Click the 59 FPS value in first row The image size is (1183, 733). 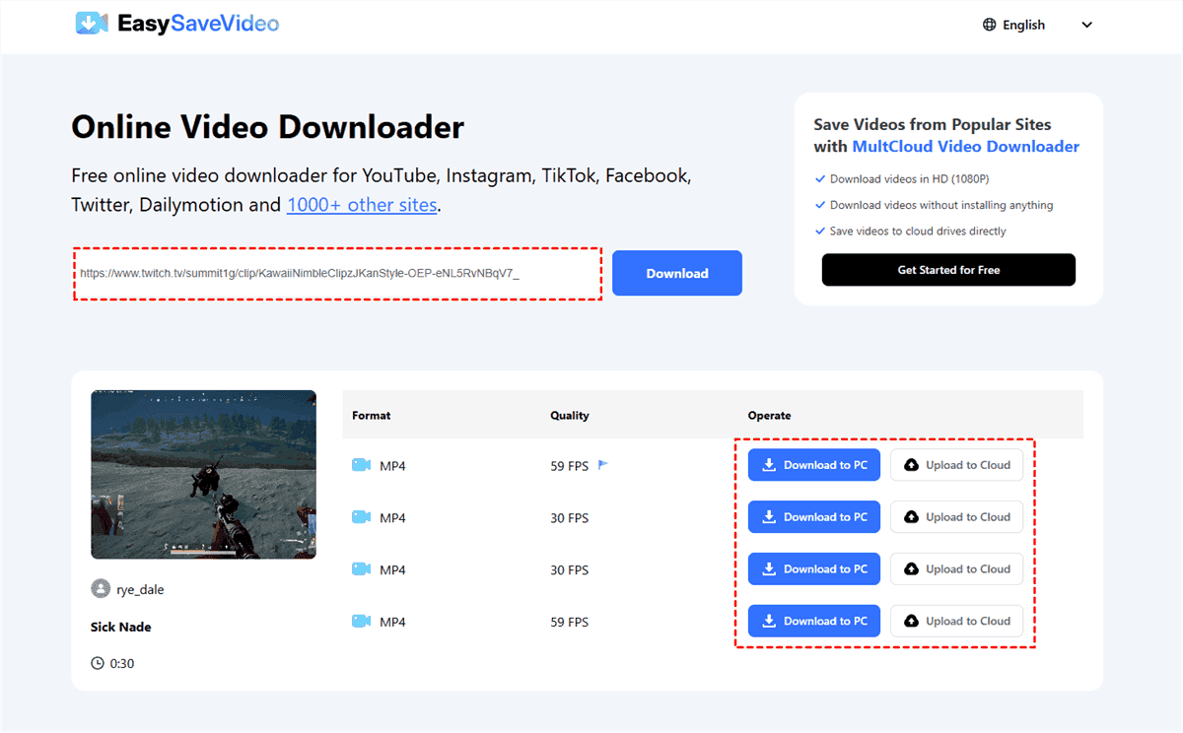pyautogui.click(x=570, y=465)
